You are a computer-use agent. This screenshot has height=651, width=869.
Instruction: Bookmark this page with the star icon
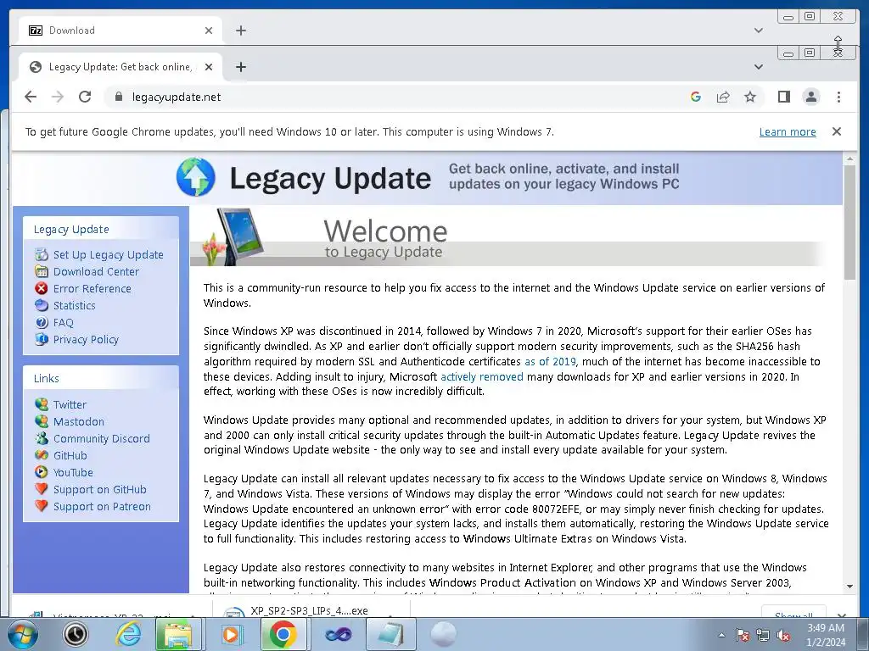(x=750, y=97)
